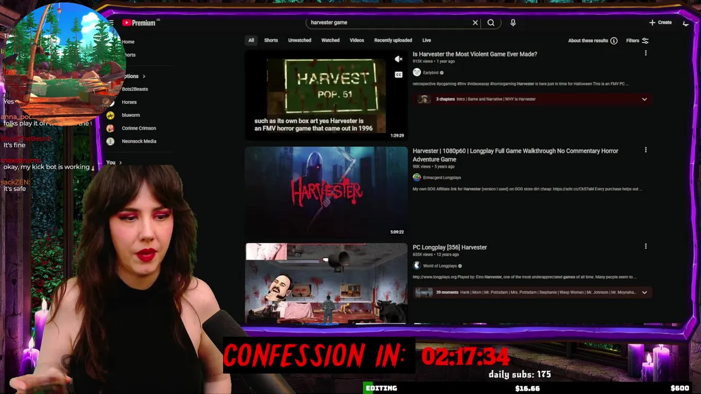This screenshot has width=701, height=394.
Task: Open the Corinne Crimson channel avatar
Action: coord(110,128)
